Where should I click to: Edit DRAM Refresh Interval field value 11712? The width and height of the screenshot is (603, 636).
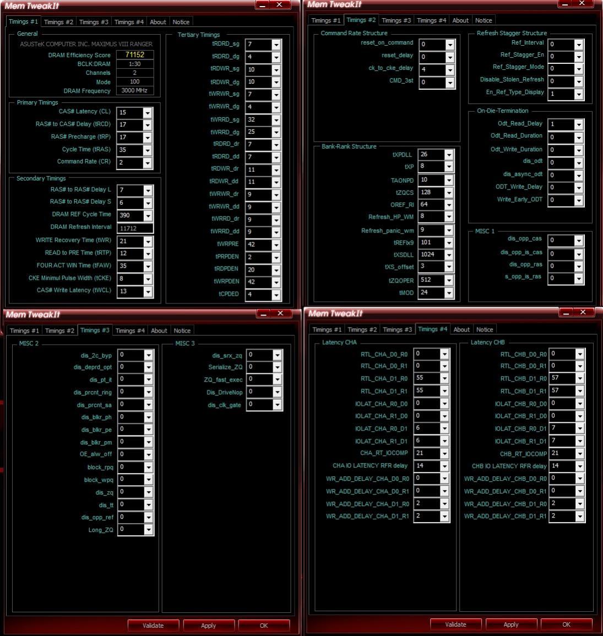click(x=135, y=229)
